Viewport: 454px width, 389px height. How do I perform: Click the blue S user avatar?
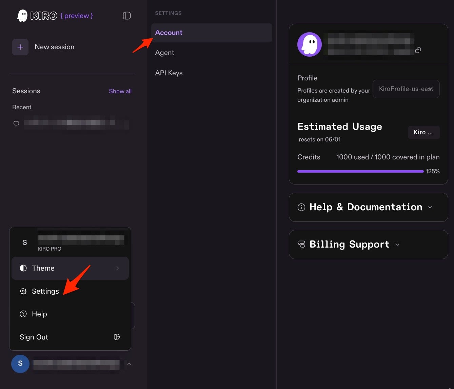[x=20, y=364]
